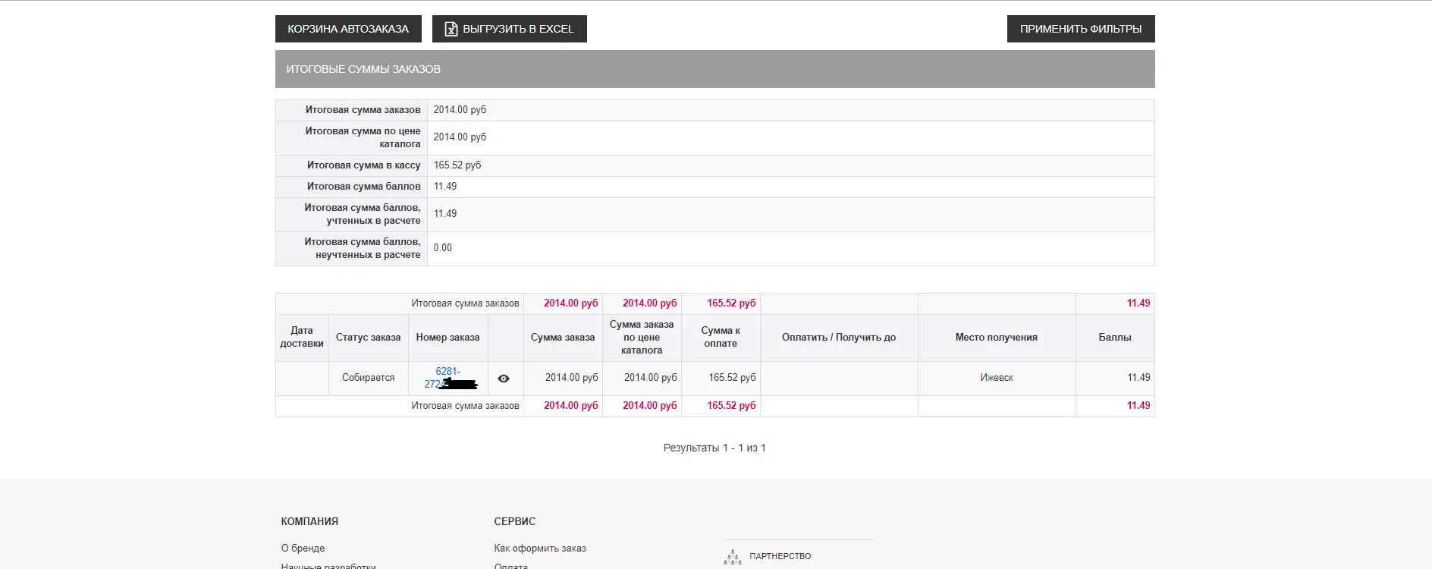Open order number link 6281-
1432x569 pixels.
tap(447, 371)
